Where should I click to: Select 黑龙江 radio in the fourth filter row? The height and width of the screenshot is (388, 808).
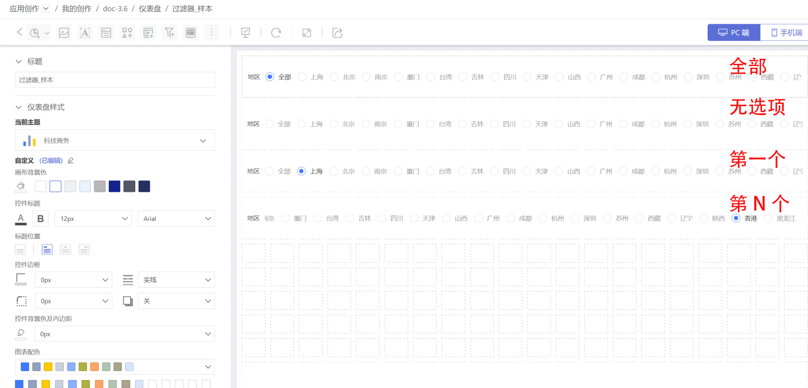tap(768, 218)
